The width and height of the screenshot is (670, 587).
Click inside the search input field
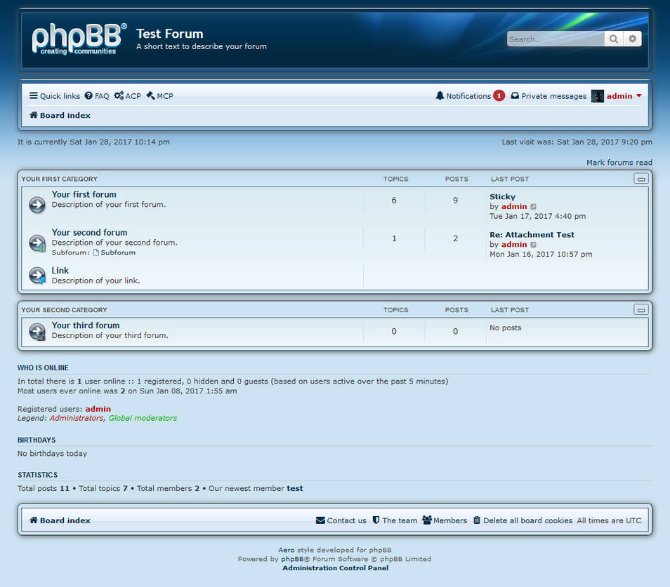click(555, 39)
